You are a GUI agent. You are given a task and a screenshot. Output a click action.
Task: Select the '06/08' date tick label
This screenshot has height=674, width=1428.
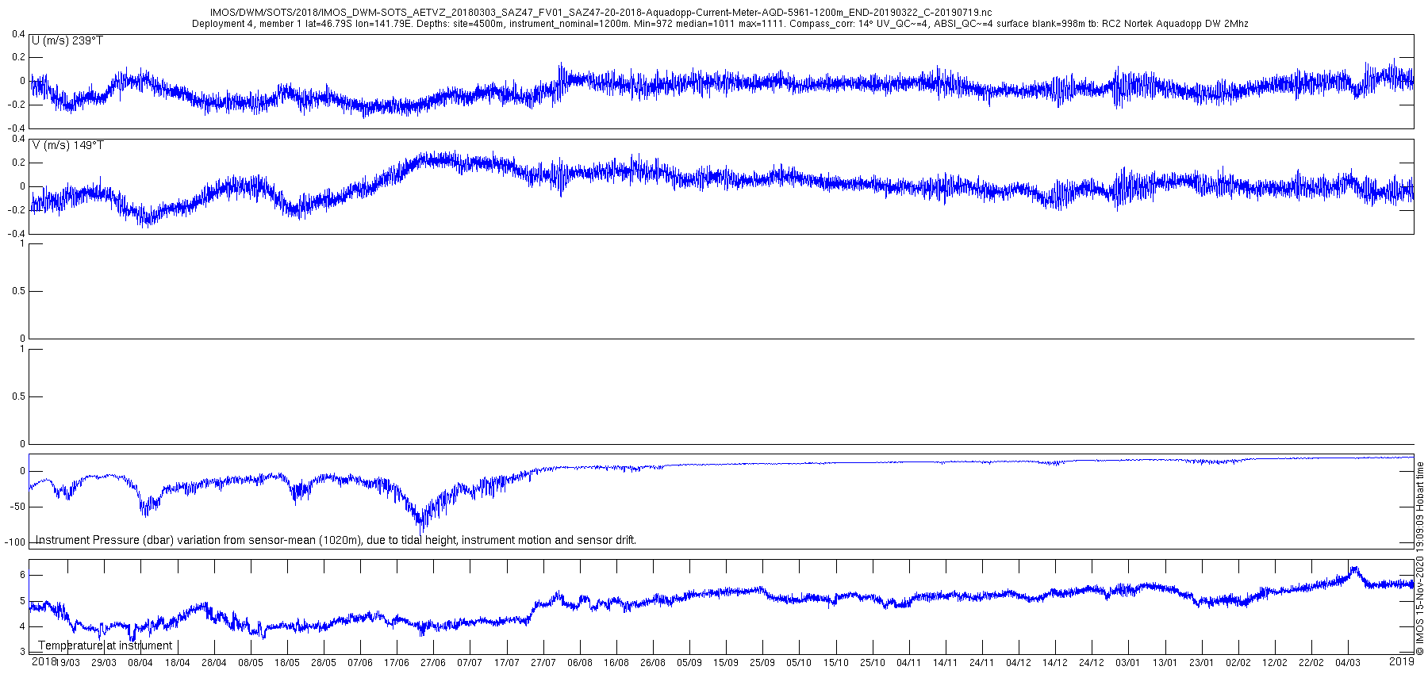pos(579,663)
